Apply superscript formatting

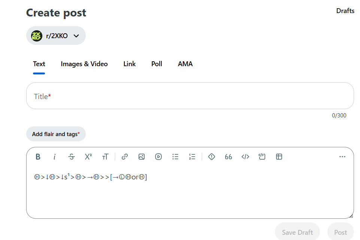[88, 157]
